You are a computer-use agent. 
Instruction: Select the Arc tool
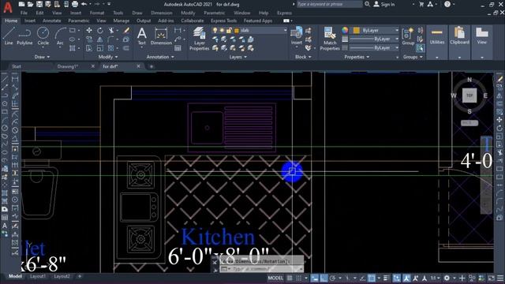[x=60, y=36]
